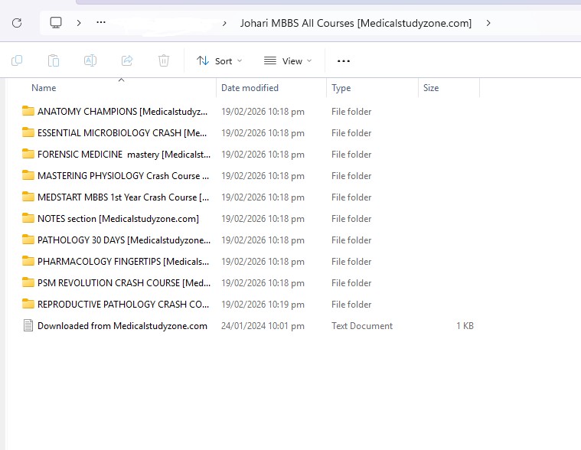Select the MASTERING PHYSIOLOGY Crash Course folder icon
This screenshot has height=450, width=581.
coord(28,175)
